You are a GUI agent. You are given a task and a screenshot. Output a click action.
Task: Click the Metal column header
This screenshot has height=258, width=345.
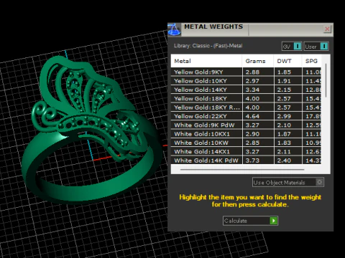click(206, 61)
